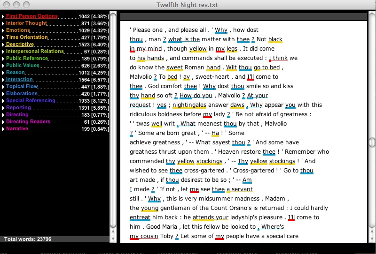Click the 1564 [6.57%] count value
This screenshot has width=376, height=254.
point(94,80)
